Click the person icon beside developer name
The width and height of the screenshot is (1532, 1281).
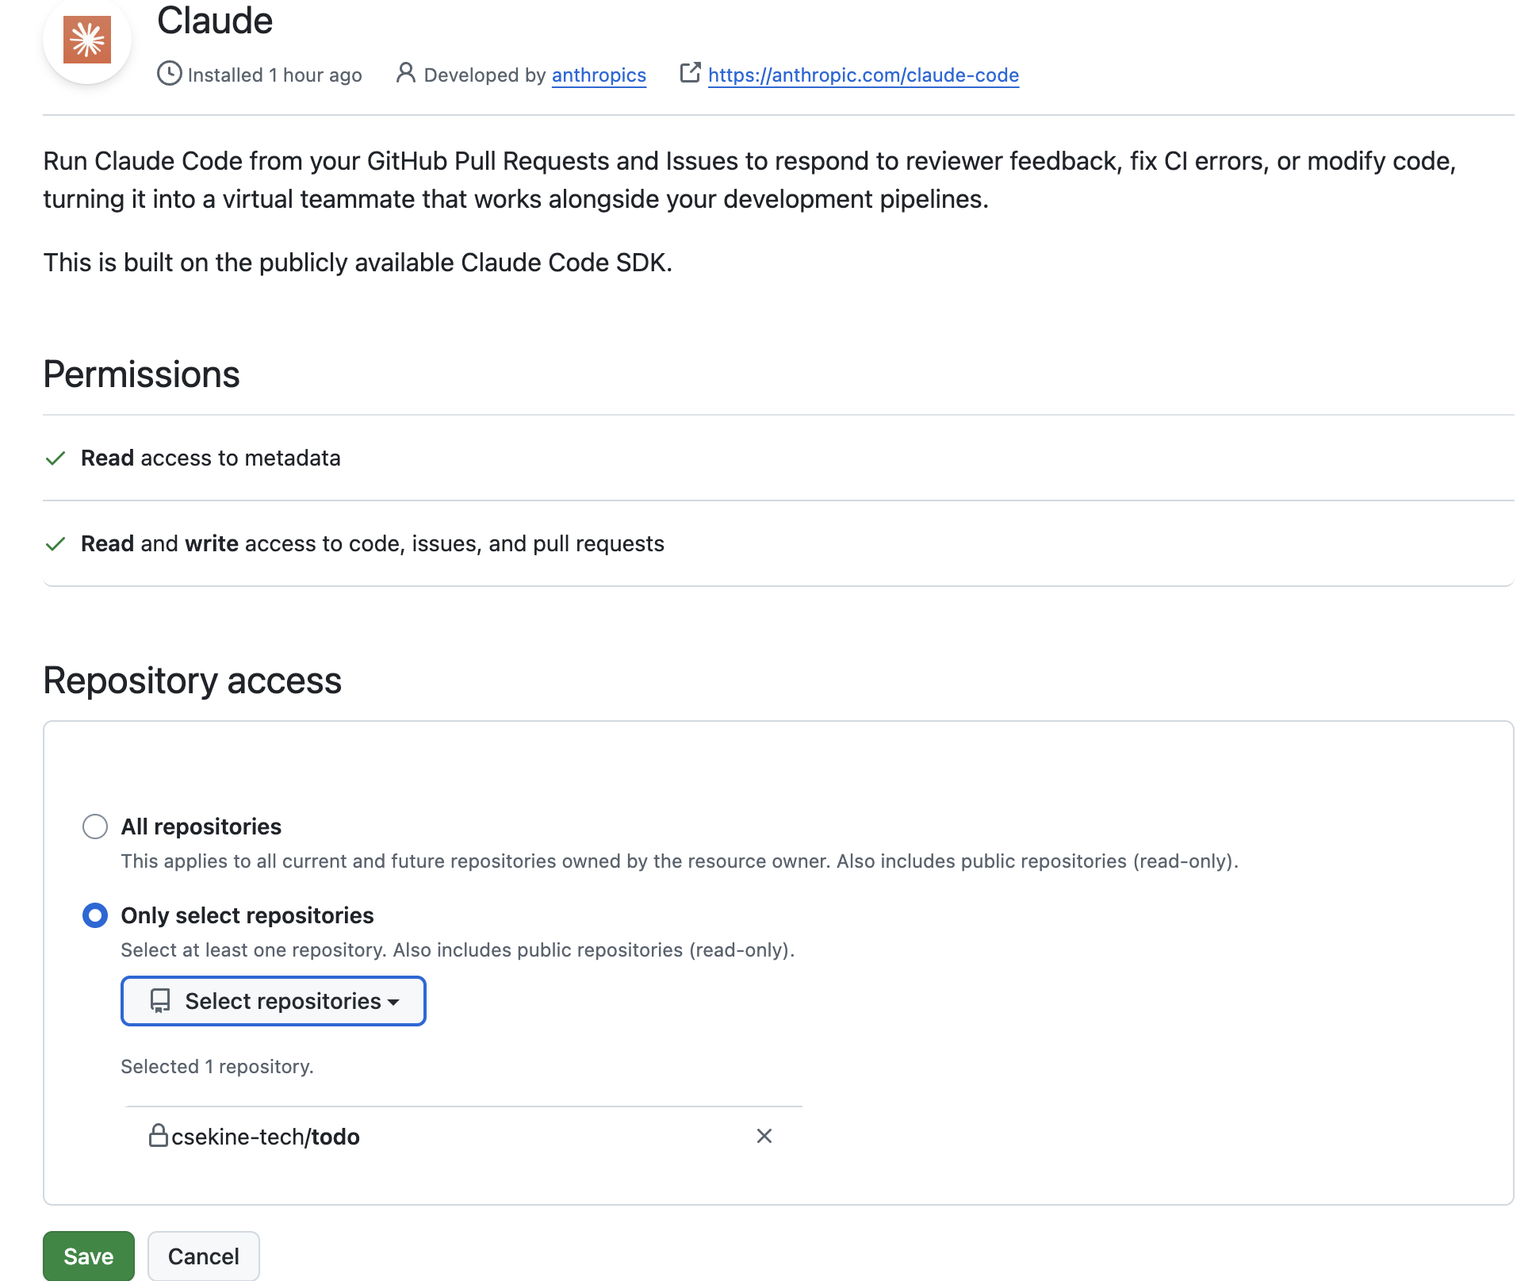(405, 74)
